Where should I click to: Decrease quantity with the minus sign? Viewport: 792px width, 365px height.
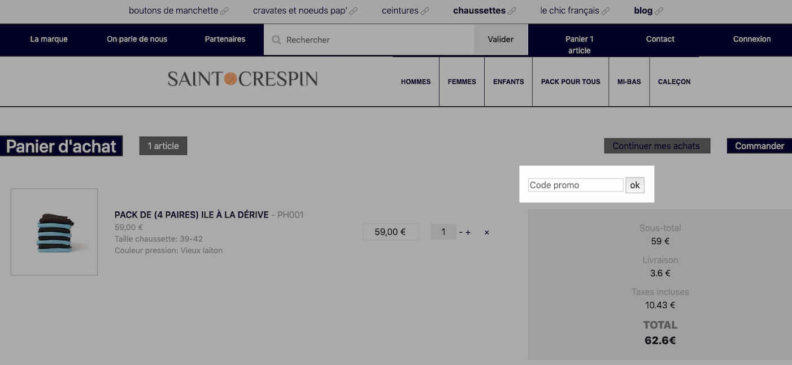coord(460,232)
